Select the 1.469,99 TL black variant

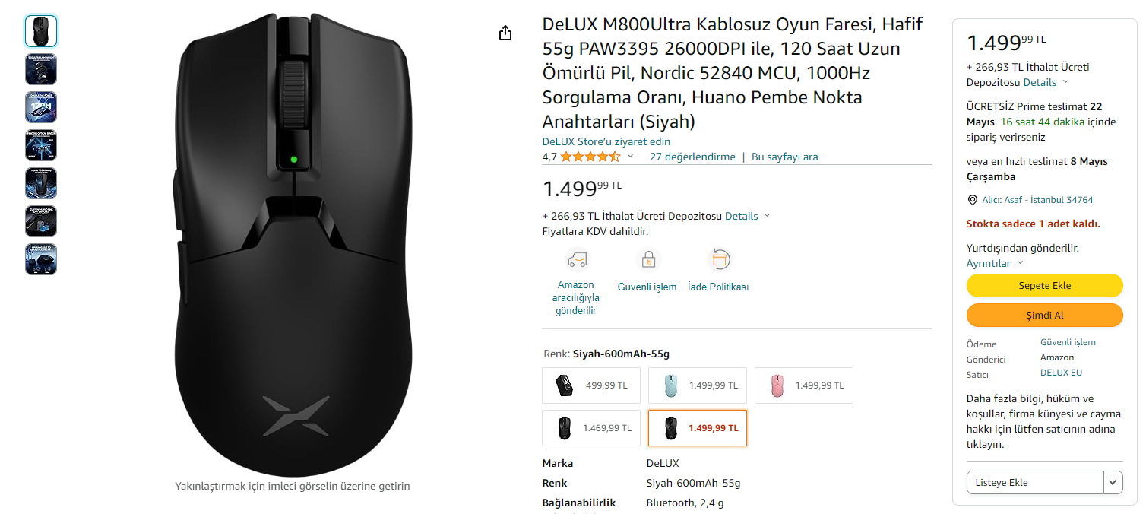[x=591, y=428]
